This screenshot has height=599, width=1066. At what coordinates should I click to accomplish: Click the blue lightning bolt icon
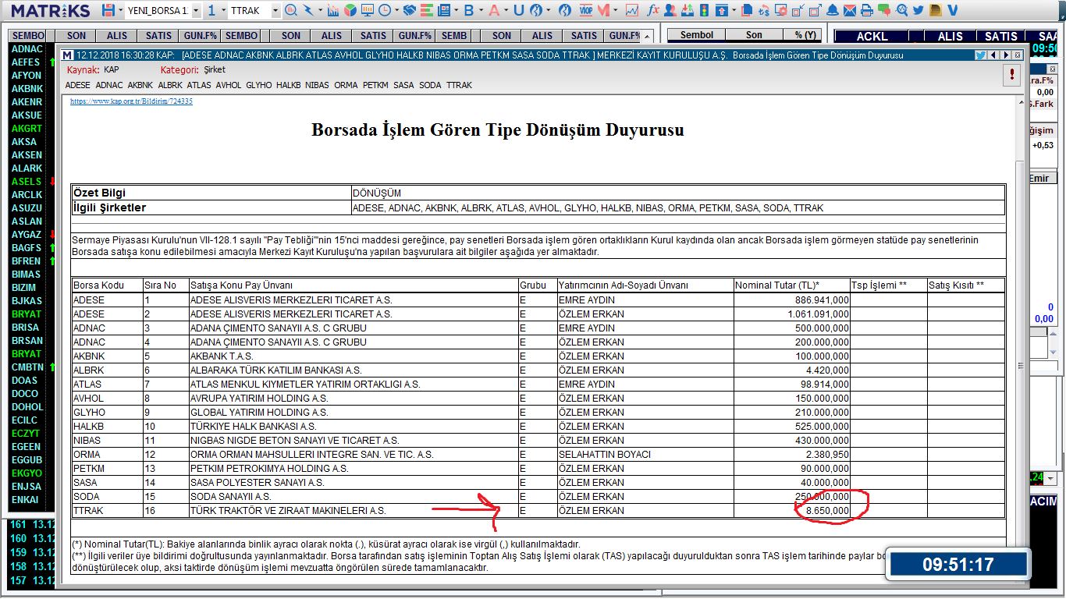tap(309, 10)
